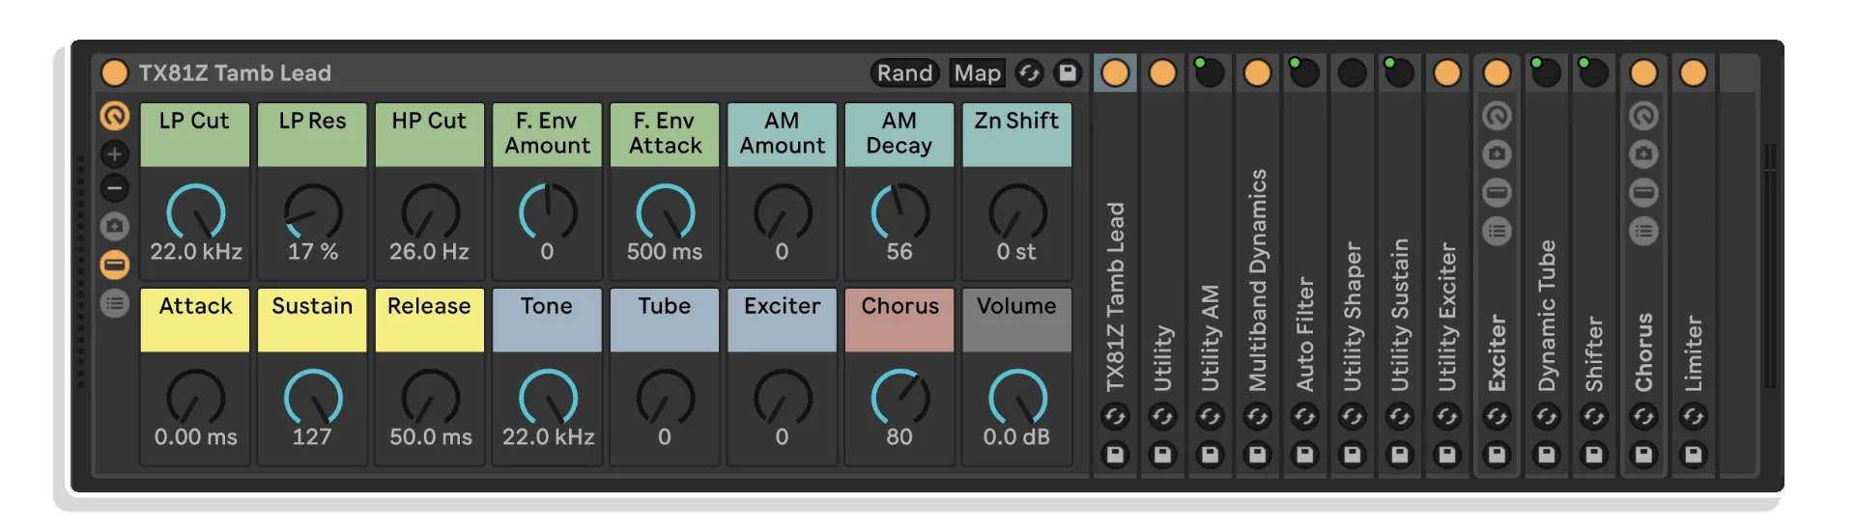Select the Shifter device title
Image resolution: width=1855 pixels, height=532 pixels.
(1593, 353)
